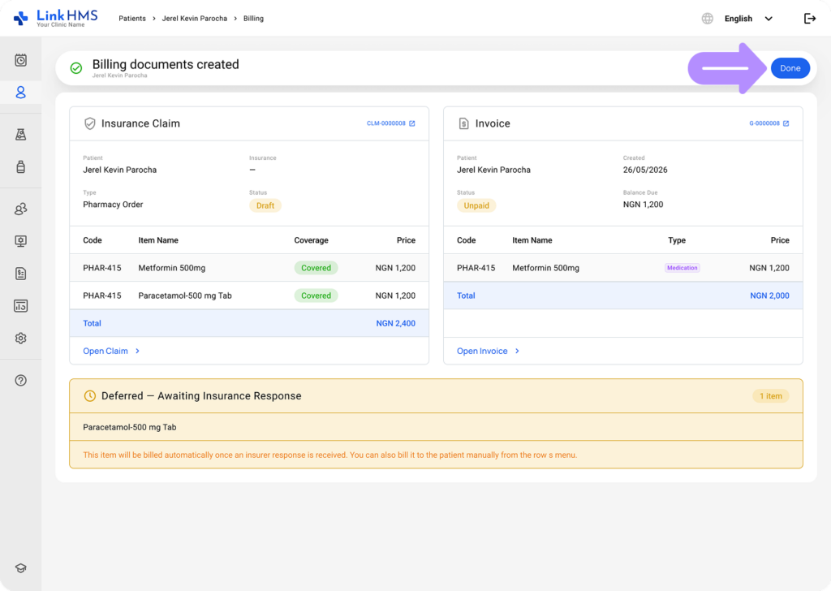This screenshot has height=591, width=831.
Task: Expand the English language dropdown
Action: (748, 19)
